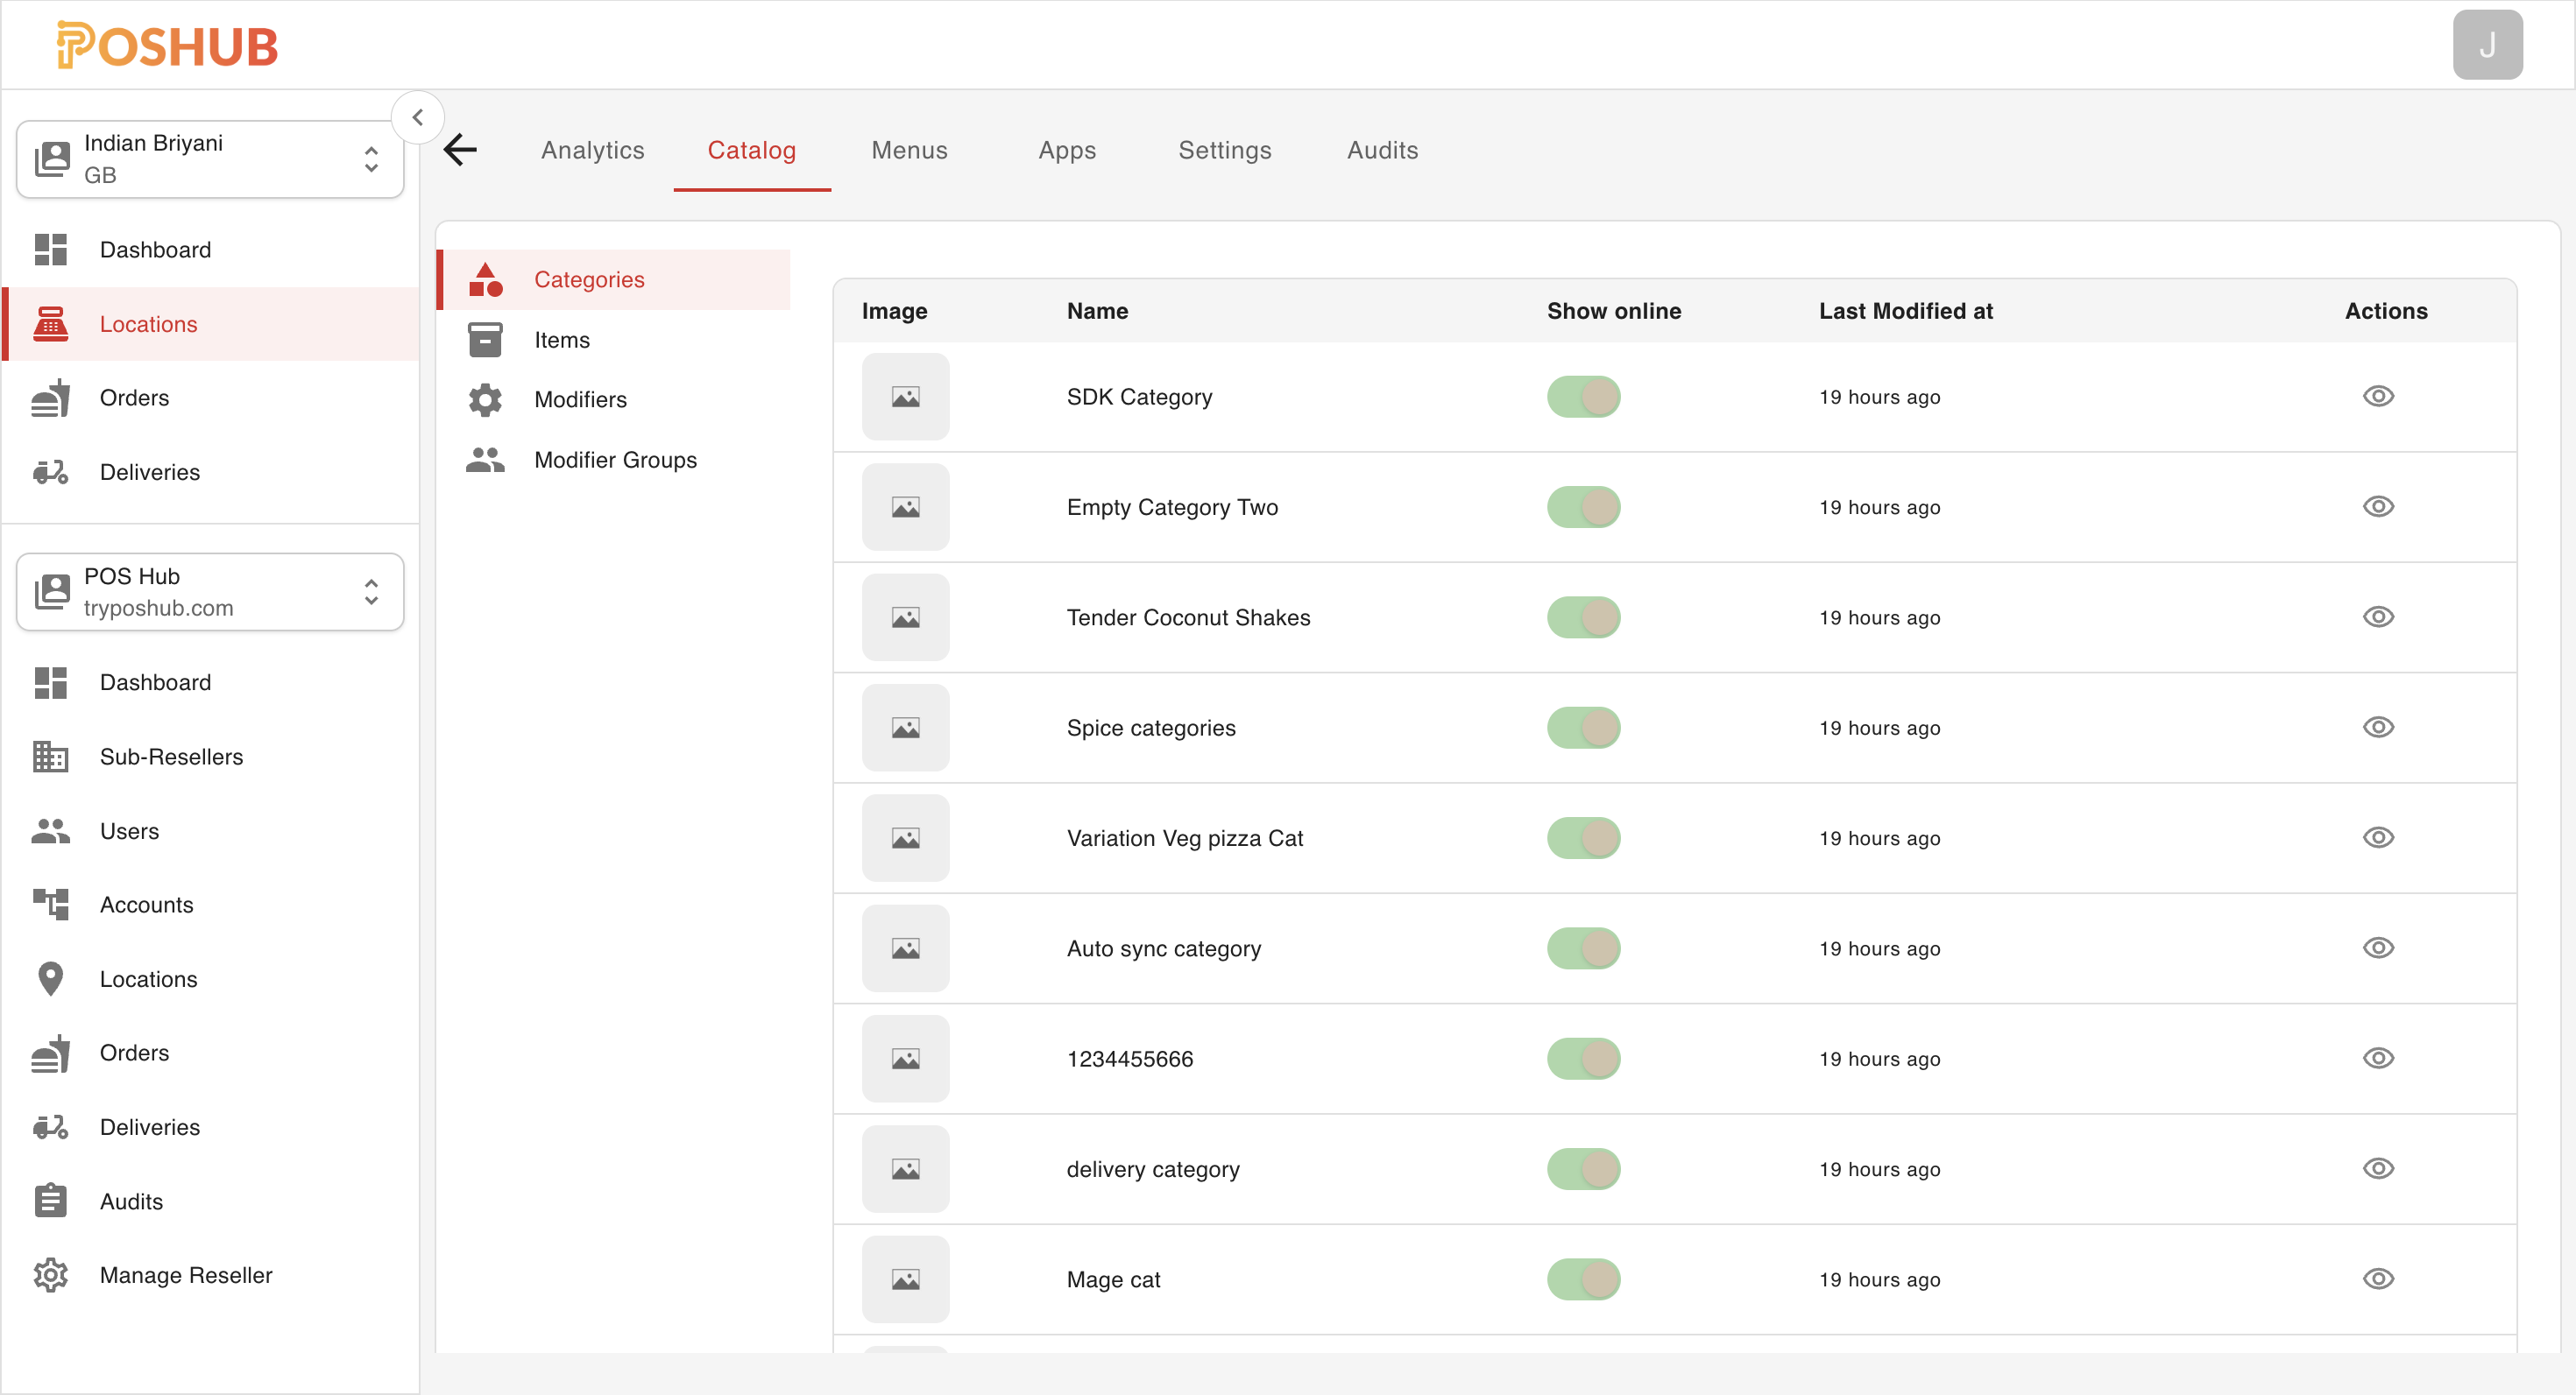This screenshot has height=1395, width=2576.
Task: Open the Dashboard from the sidebar
Action: (x=155, y=249)
